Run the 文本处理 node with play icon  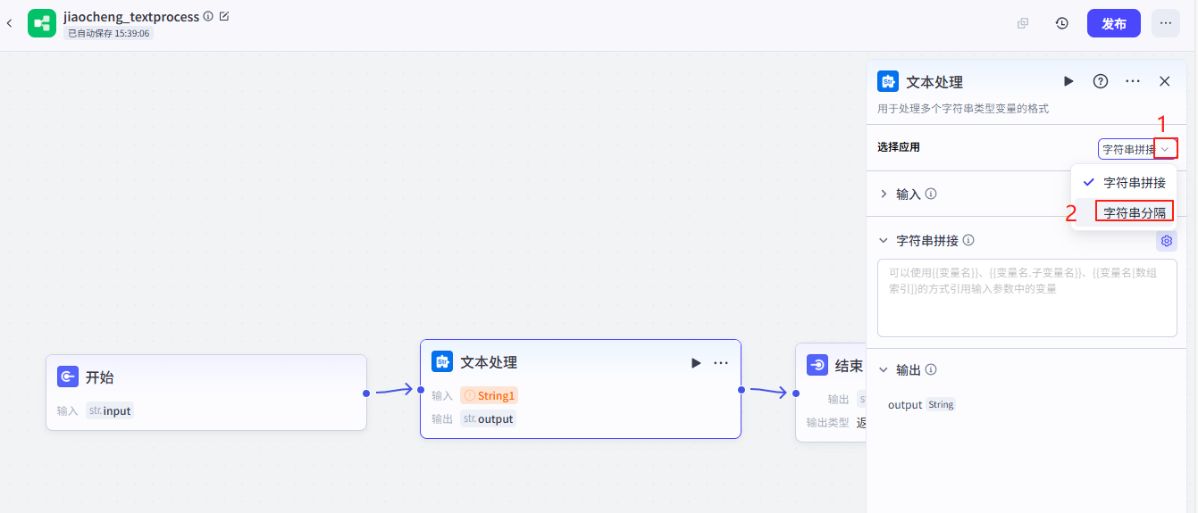pyautogui.click(x=696, y=363)
